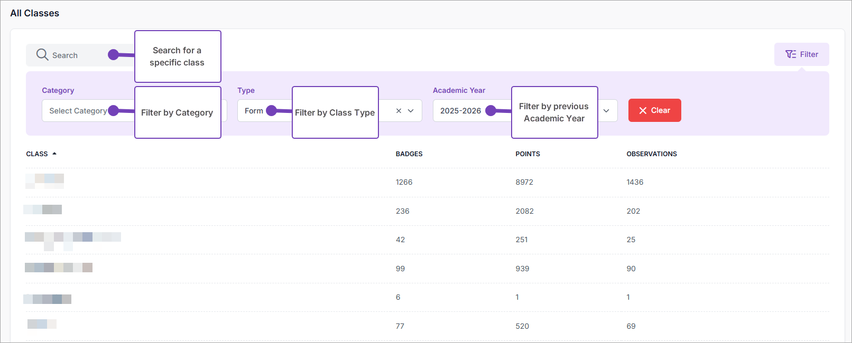Image resolution: width=852 pixels, height=343 pixels.
Task: Open the Select Category dropdown
Action: 78,111
